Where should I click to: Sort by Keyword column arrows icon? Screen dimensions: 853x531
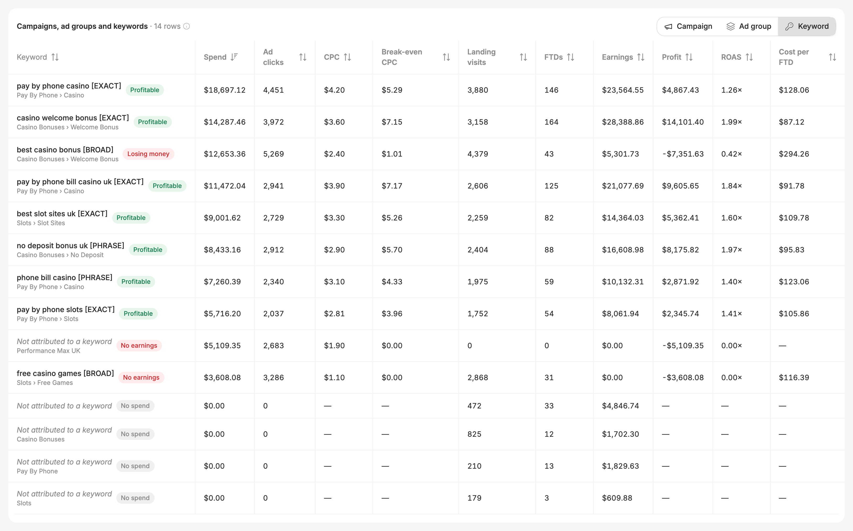(55, 57)
